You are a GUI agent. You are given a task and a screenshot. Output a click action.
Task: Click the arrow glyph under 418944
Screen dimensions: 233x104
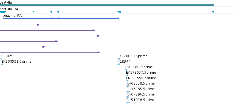(119, 64)
